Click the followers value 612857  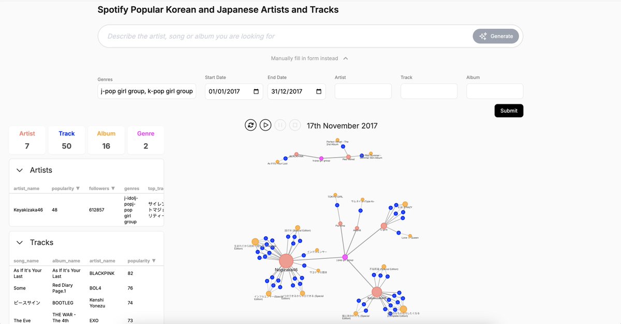click(x=97, y=210)
